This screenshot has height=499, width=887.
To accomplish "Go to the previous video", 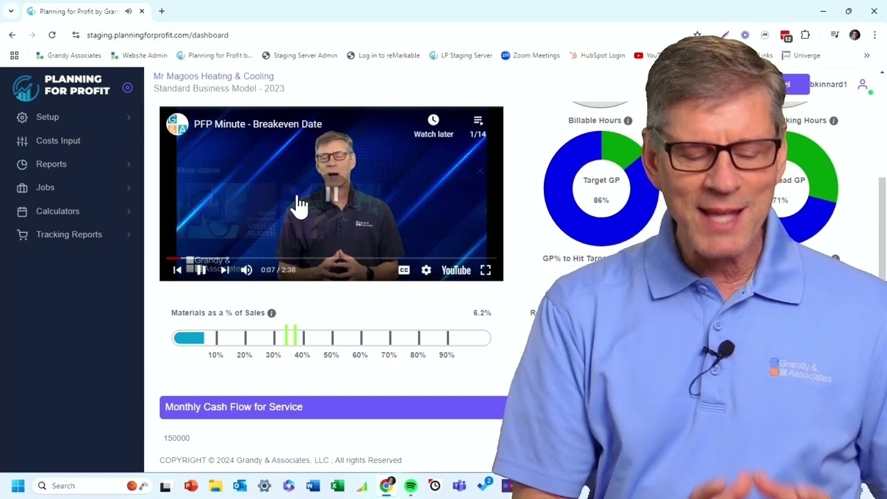I will click(177, 270).
